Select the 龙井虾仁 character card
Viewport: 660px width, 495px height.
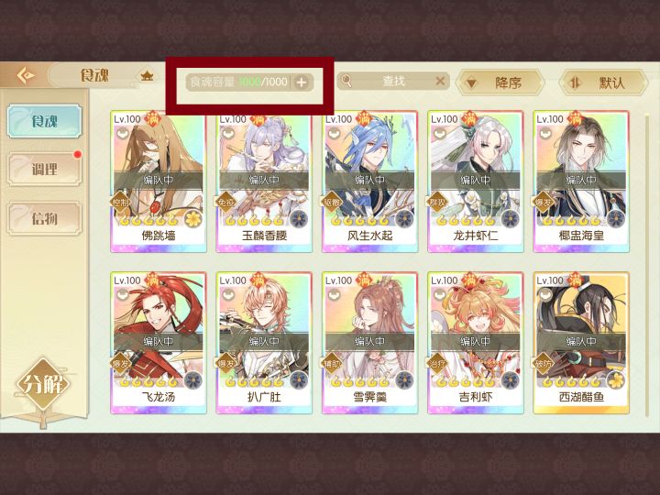click(476, 181)
